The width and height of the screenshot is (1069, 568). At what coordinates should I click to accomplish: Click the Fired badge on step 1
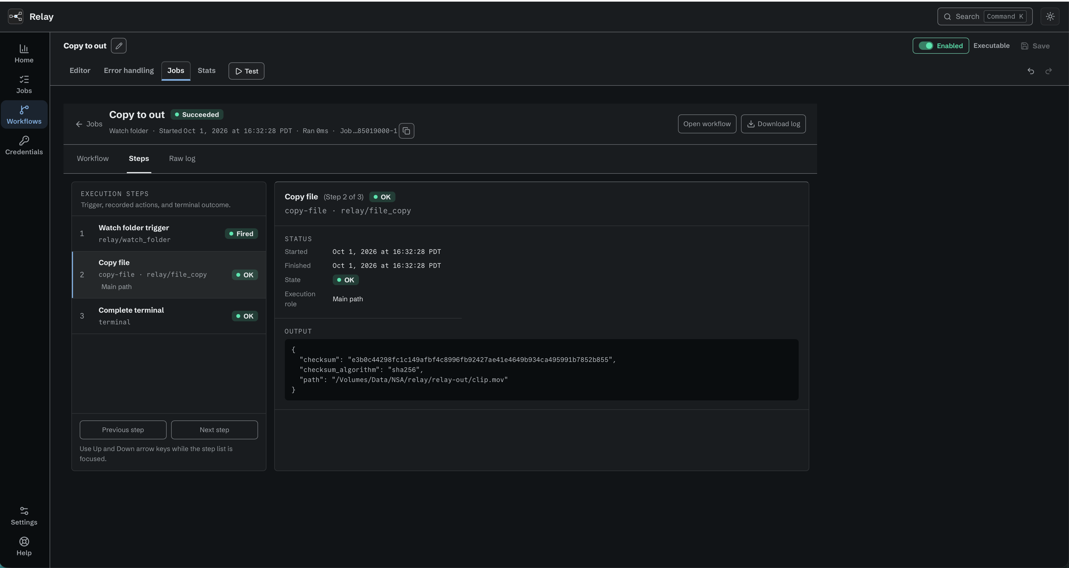[241, 234]
